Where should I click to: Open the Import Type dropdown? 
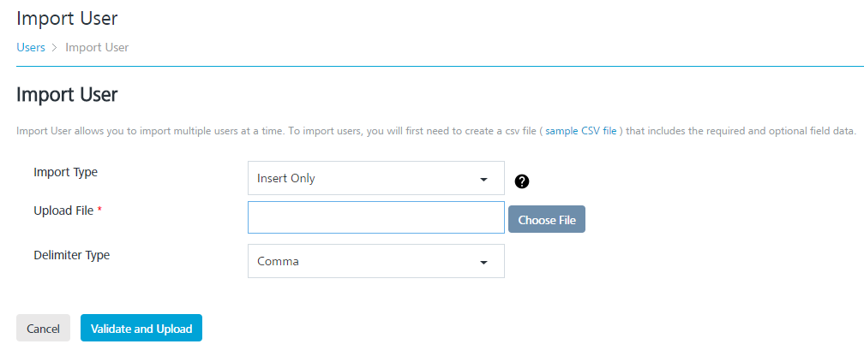coord(375,178)
